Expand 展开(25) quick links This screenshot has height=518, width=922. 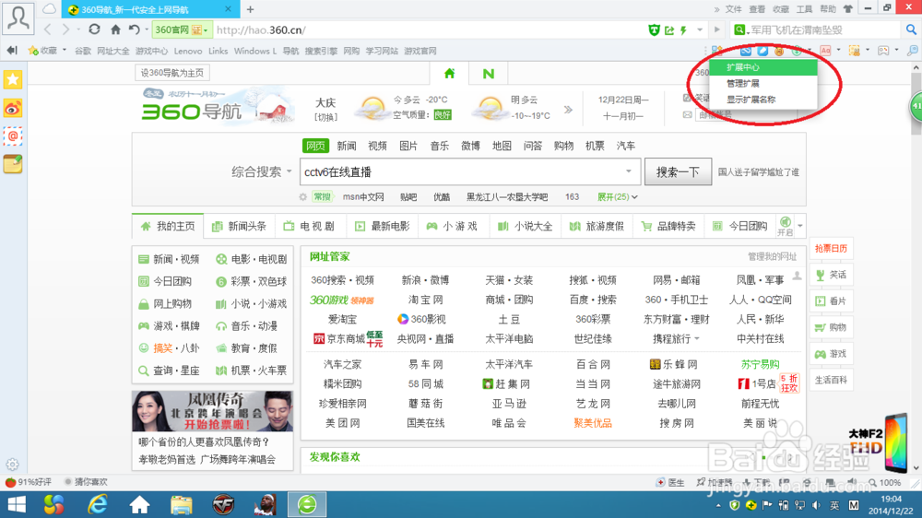(618, 197)
